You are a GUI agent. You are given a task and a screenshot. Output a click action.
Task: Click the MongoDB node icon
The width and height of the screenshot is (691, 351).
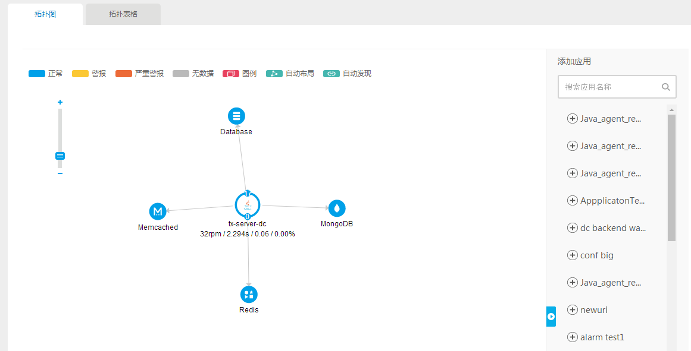(x=337, y=208)
